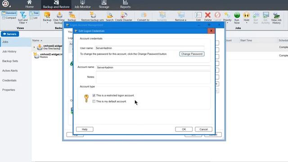The height and width of the screenshot is (162, 288).
Task: Click the Edit job icon
Action: pyautogui.click(x=198, y=17)
